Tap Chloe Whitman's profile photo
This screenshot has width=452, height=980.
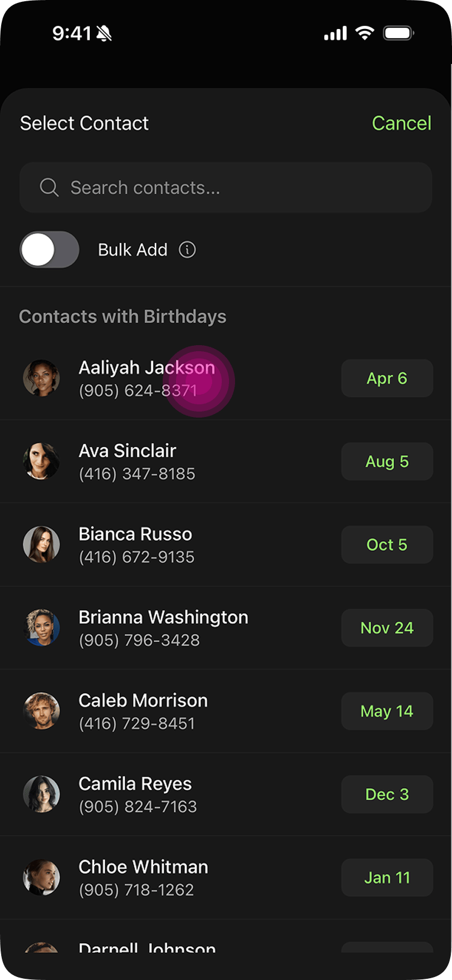(x=42, y=878)
